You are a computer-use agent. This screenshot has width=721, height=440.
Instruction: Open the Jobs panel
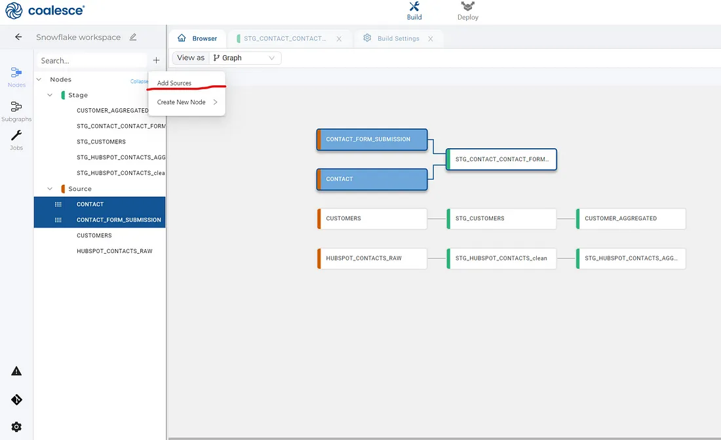(16, 139)
